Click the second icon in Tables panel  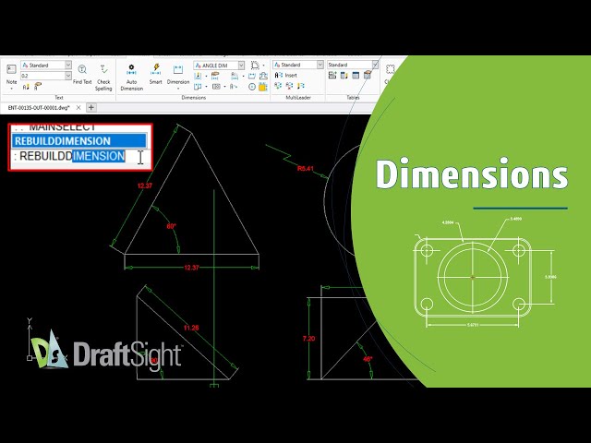pyautogui.click(x=344, y=76)
